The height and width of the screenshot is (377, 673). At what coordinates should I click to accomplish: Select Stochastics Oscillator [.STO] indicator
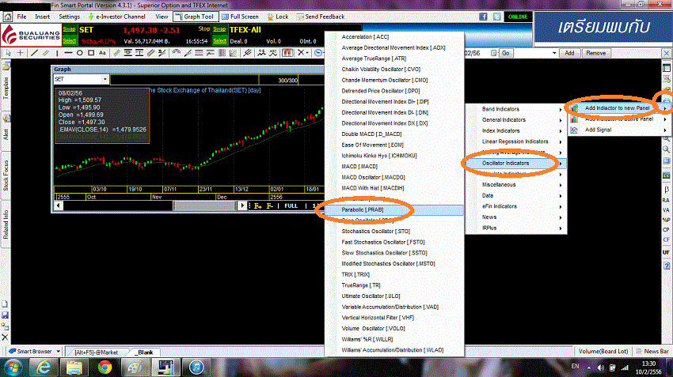[x=394, y=232]
